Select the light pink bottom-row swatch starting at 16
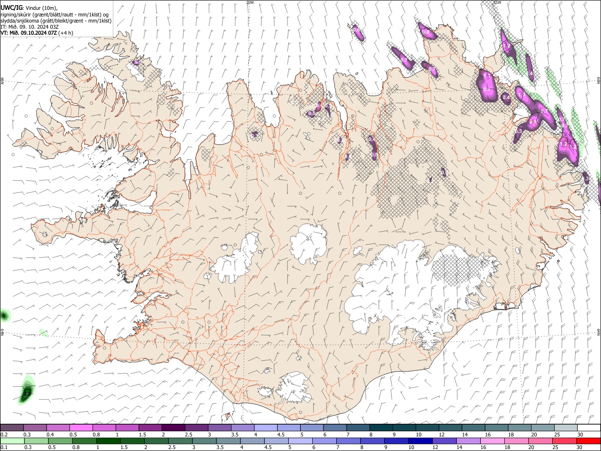601x451 pixels. [x=493, y=441]
